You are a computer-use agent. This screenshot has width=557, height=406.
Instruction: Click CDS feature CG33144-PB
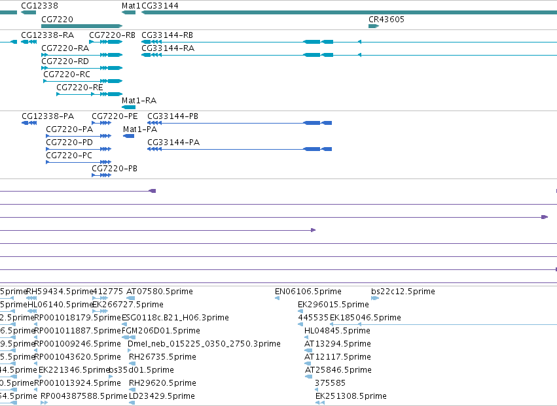click(240, 123)
